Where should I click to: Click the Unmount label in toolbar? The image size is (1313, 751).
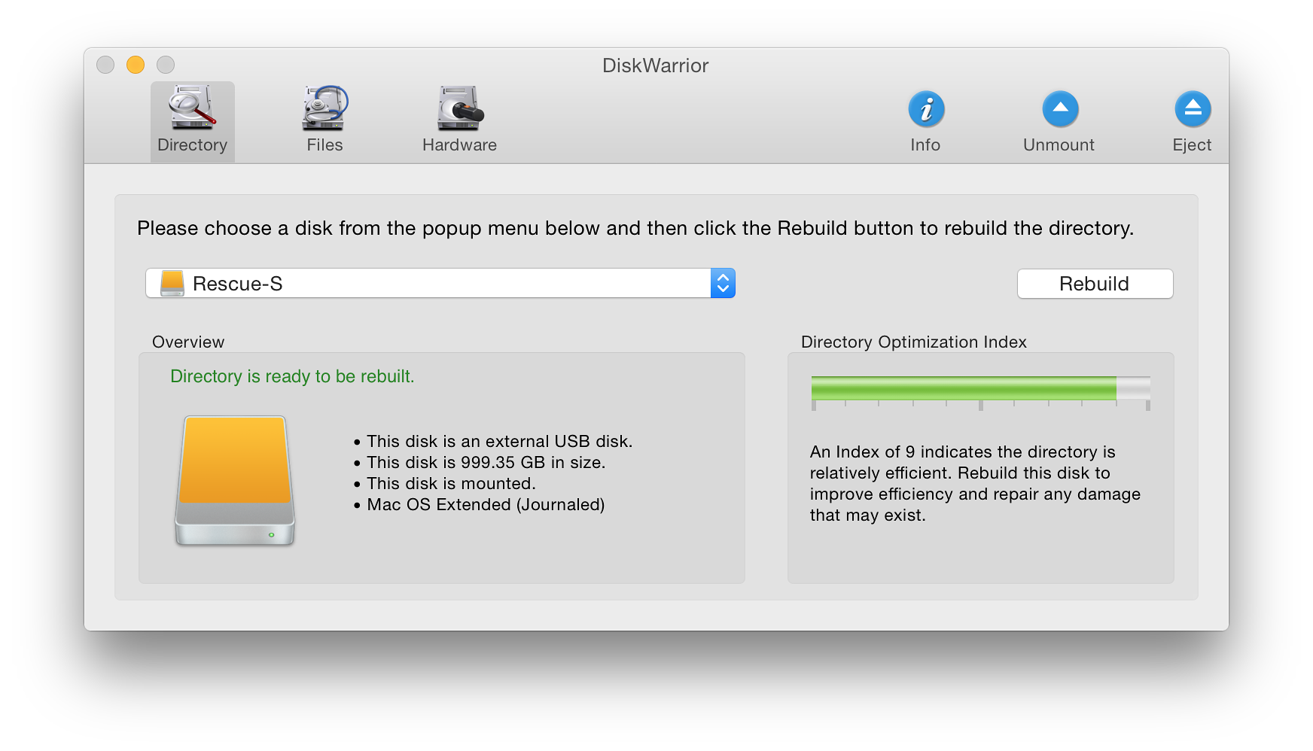pos(1059,145)
